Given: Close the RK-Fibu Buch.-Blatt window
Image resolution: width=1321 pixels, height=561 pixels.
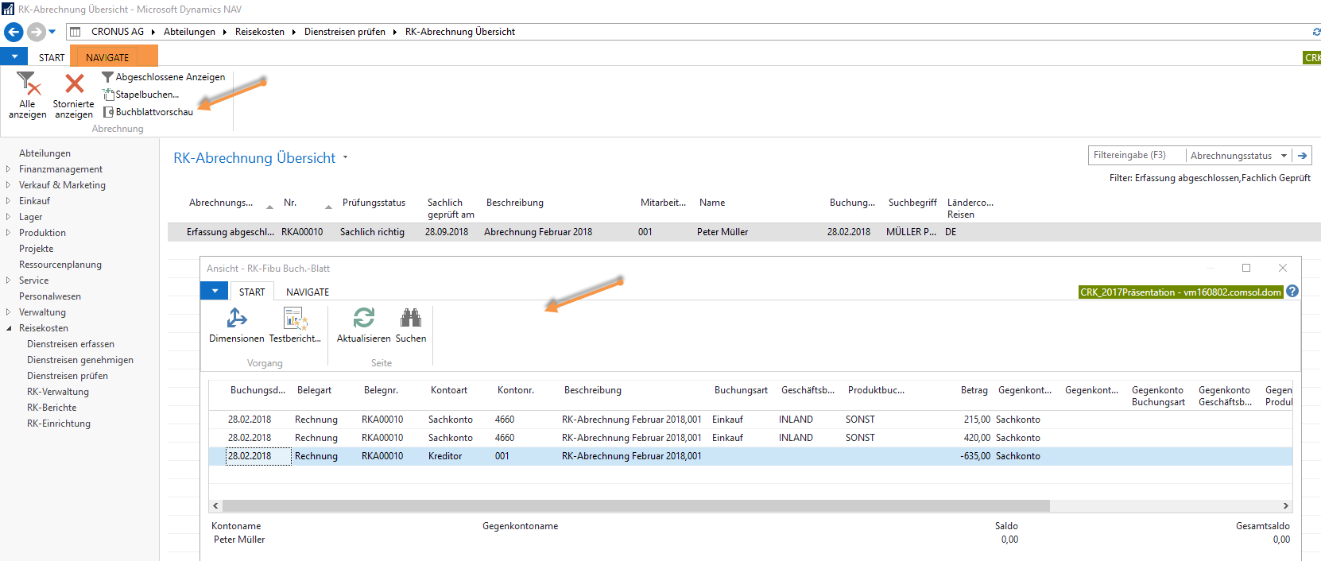Looking at the screenshot, I should [1282, 268].
